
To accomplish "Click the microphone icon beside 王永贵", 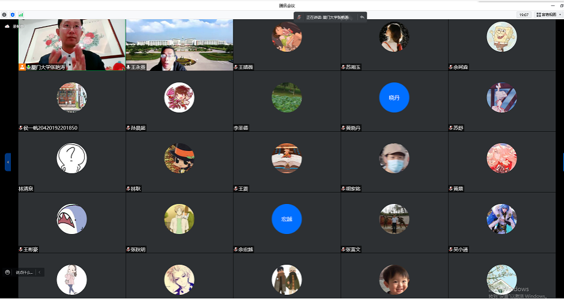I will (129, 67).
